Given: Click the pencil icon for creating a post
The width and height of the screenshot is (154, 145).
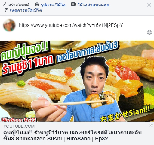Looking at the screenshot, I should (x=5, y=4).
